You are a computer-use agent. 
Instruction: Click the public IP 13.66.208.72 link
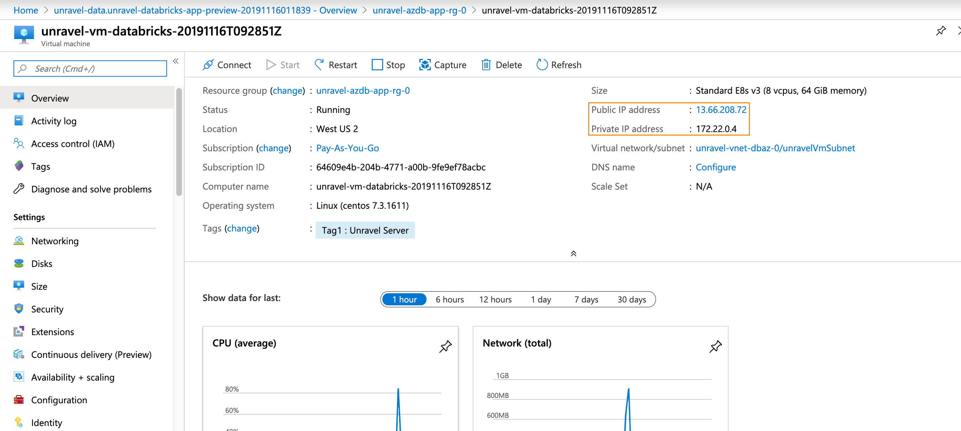click(721, 109)
